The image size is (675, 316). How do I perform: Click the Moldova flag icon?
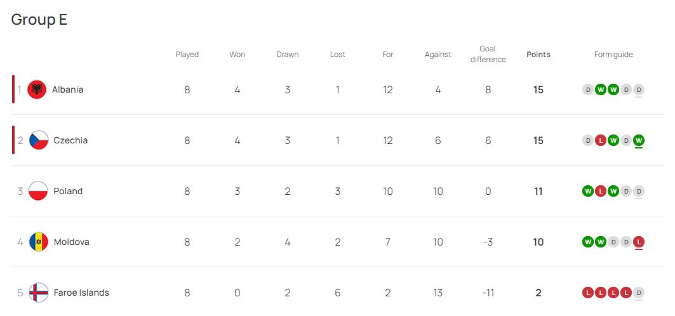[x=38, y=242]
